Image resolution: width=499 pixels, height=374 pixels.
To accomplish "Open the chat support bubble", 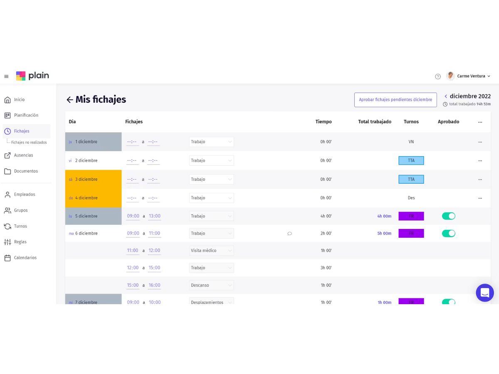I will pos(485,293).
